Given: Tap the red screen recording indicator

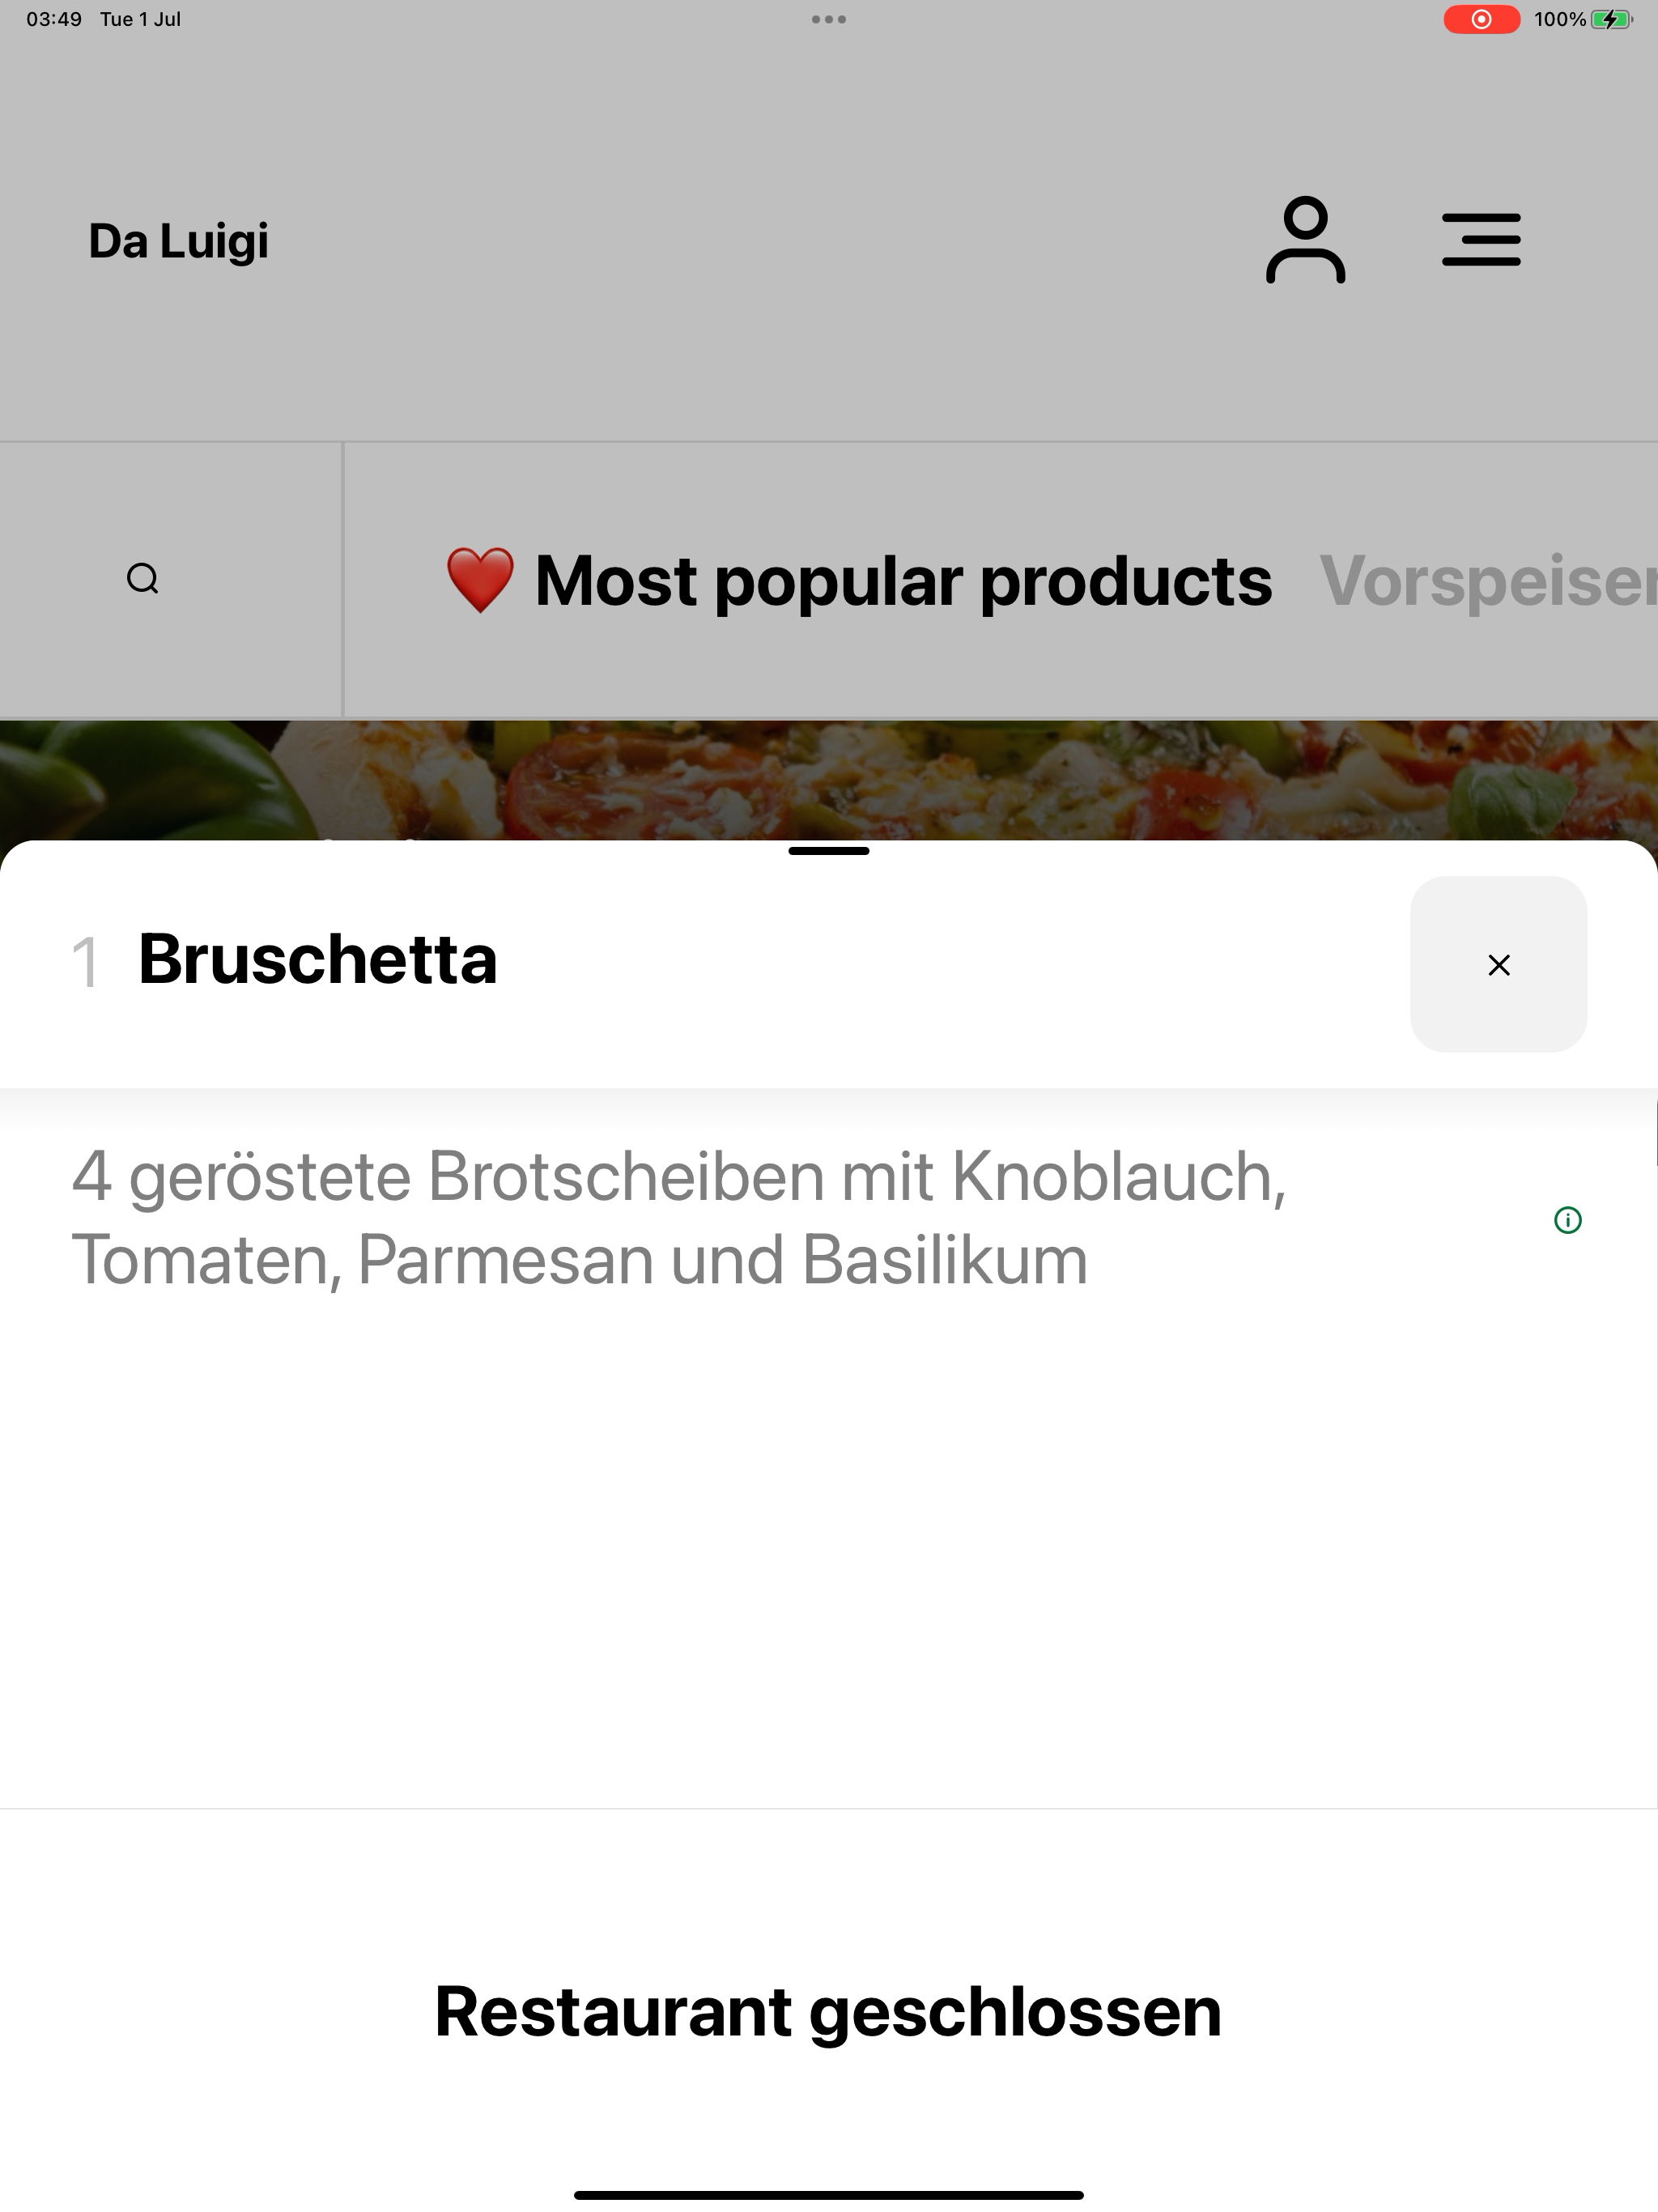Looking at the screenshot, I should (1481, 19).
